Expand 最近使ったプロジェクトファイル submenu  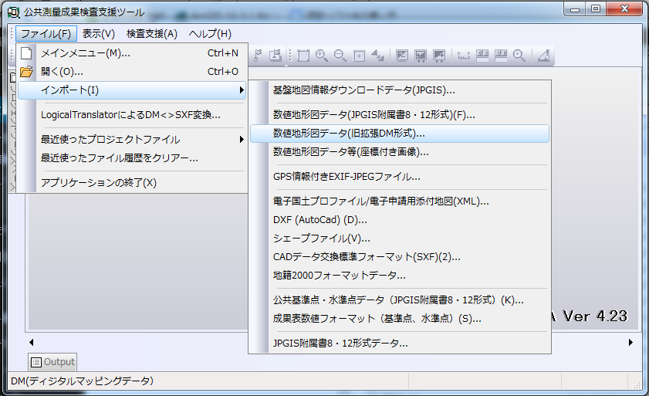pos(242,140)
